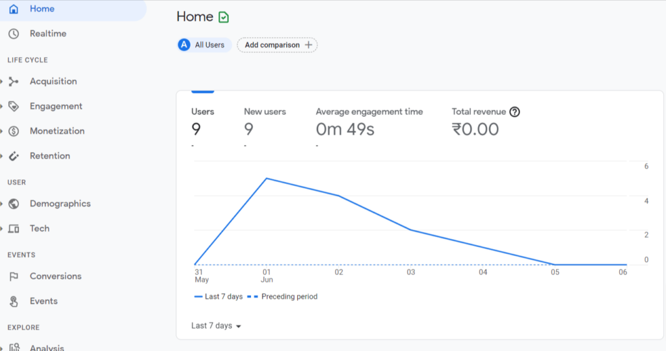Go to Events report in sidebar
Viewport: 666px width, 351px height.
pos(44,302)
